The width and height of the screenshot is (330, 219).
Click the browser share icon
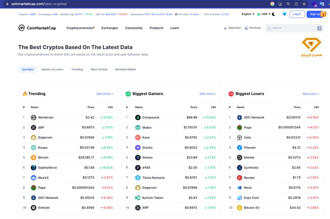296,4
